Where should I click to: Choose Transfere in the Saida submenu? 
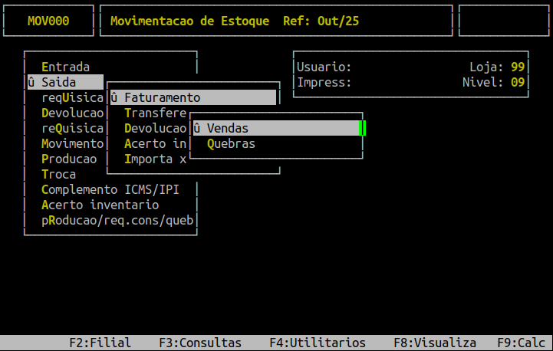pos(155,113)
